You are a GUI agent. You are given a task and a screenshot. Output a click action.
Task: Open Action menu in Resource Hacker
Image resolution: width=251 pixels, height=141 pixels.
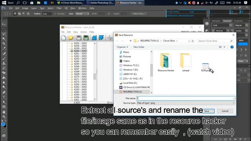click(84, 32)
